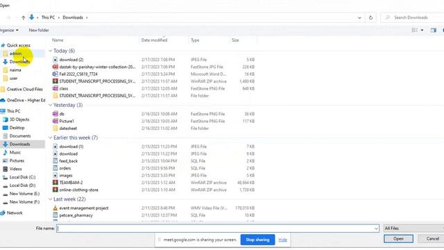Click the refresh button in address bar
The image size is (444, 250).
click(370, 17)
